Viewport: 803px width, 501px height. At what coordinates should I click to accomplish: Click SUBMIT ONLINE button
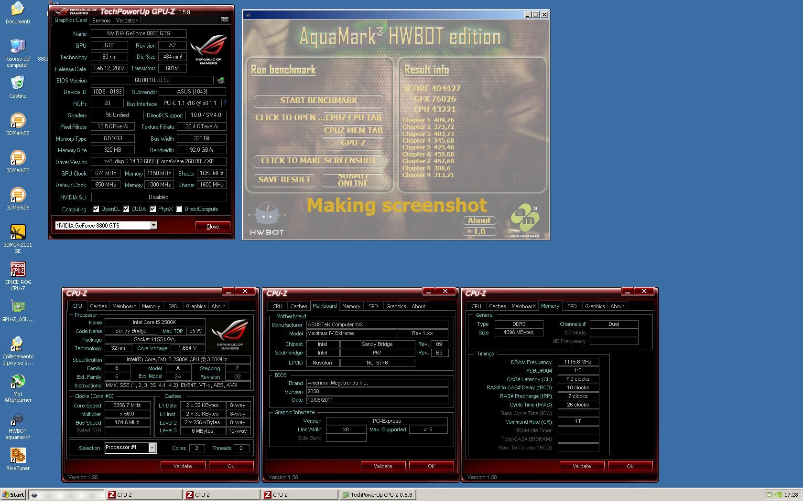point(353,179)
